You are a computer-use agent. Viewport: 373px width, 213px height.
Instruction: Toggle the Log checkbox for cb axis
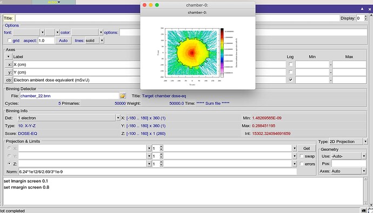[290, 79]
